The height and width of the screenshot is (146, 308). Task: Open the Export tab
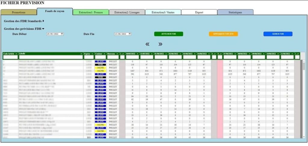[x=199, y=12]
